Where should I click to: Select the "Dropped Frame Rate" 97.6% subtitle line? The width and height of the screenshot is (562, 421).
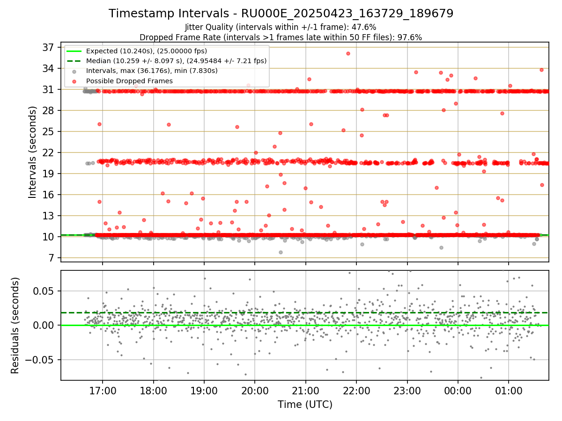[281, 37]
